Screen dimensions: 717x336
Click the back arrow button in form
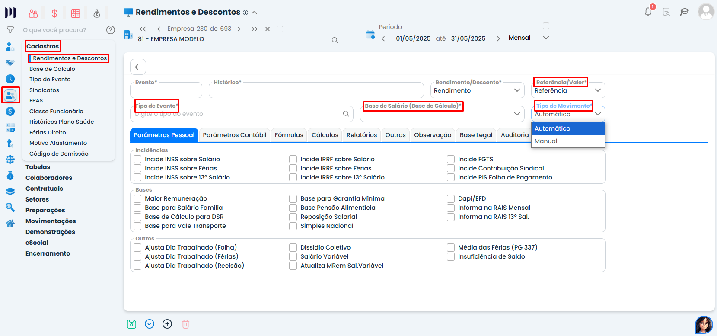coord(138,67)
